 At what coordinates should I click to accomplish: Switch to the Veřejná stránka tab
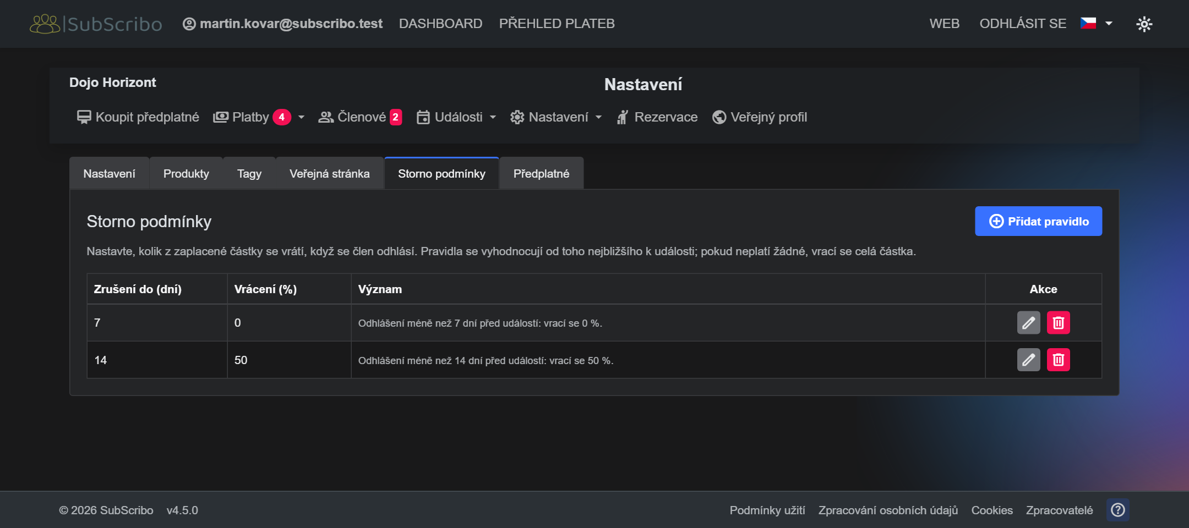(330, 174)
